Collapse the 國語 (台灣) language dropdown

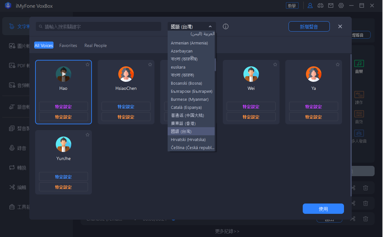click(191, 27)
